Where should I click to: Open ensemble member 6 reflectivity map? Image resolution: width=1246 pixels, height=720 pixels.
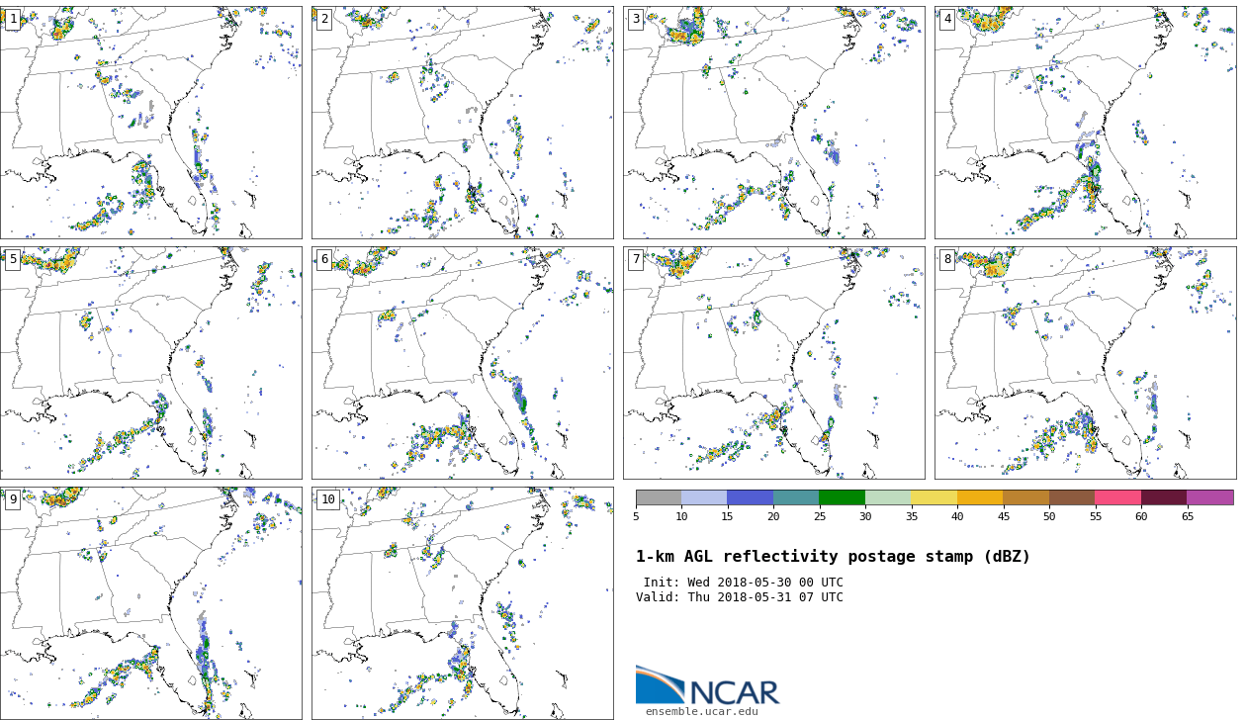[463, 363]
